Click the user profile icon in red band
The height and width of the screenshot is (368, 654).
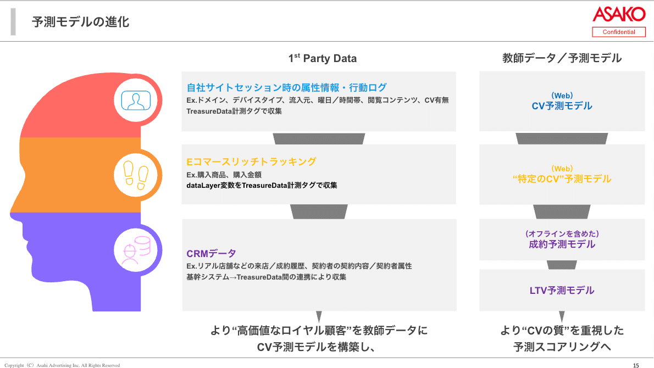136,100
